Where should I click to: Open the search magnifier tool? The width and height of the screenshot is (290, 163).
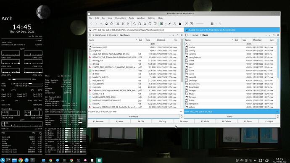(x=134, y=24)
